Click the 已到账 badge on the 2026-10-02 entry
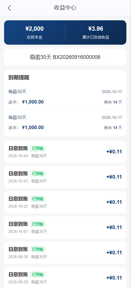 pos(38,199)
